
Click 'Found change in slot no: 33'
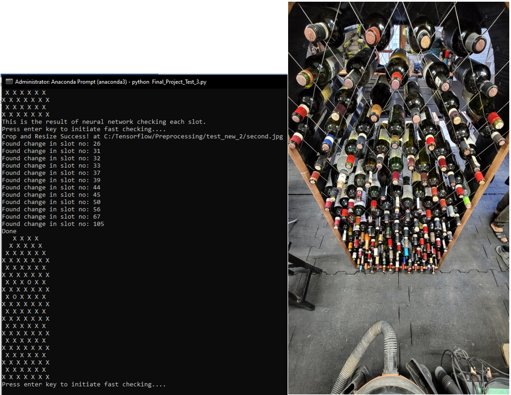(x=51, y=165)
